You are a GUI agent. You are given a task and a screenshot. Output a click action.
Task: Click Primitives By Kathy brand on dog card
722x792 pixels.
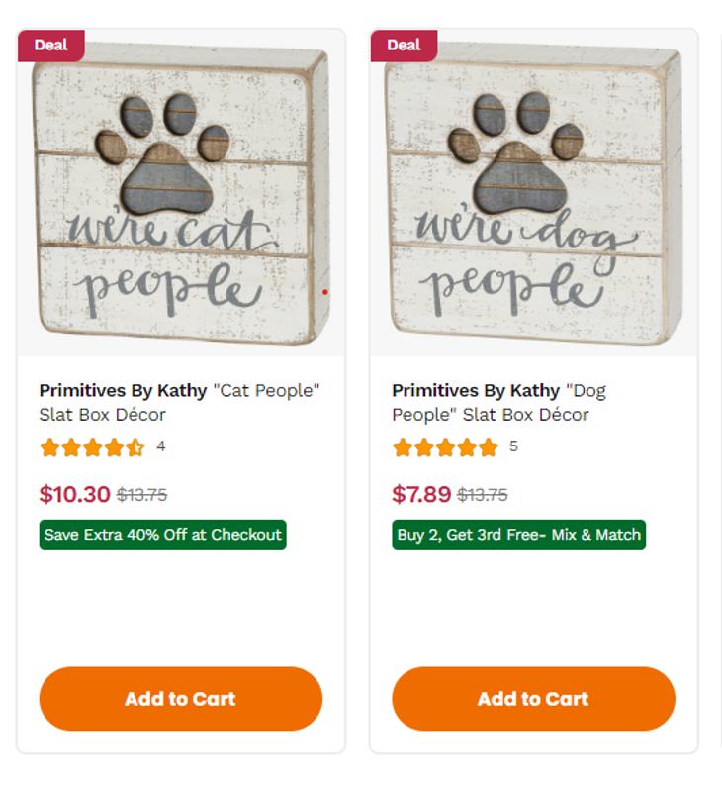476,390
